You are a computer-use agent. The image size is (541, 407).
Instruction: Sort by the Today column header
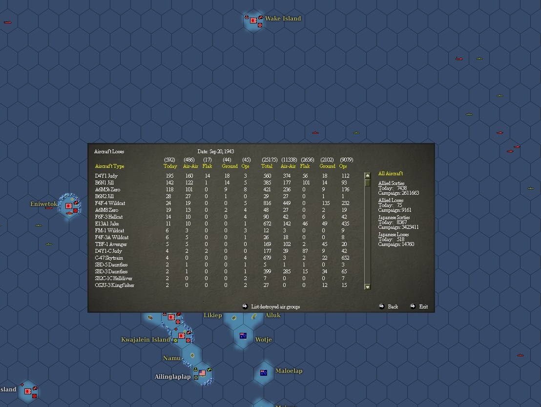(170, 166)
